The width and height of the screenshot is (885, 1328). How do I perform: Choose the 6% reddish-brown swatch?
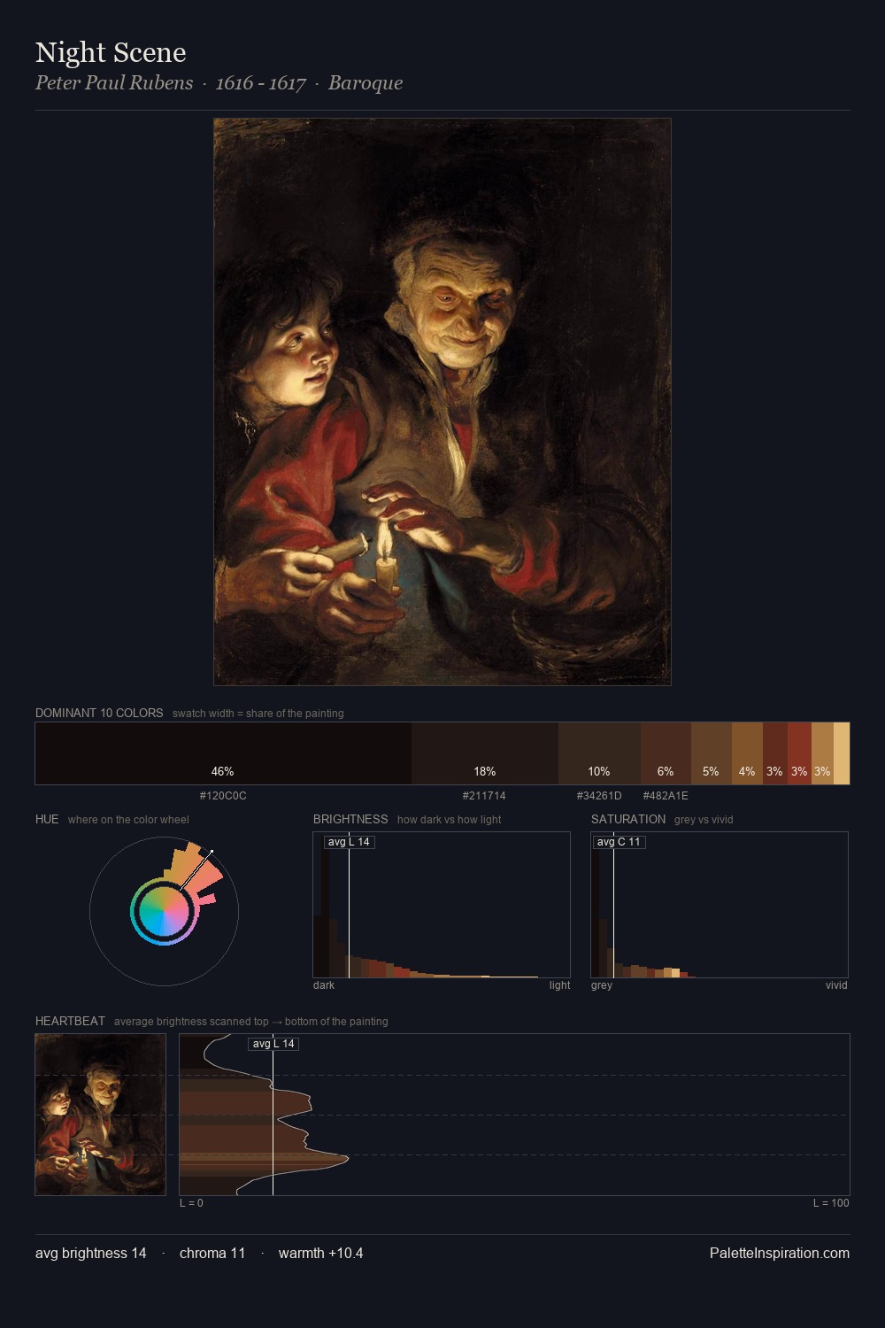coord(666,753)
